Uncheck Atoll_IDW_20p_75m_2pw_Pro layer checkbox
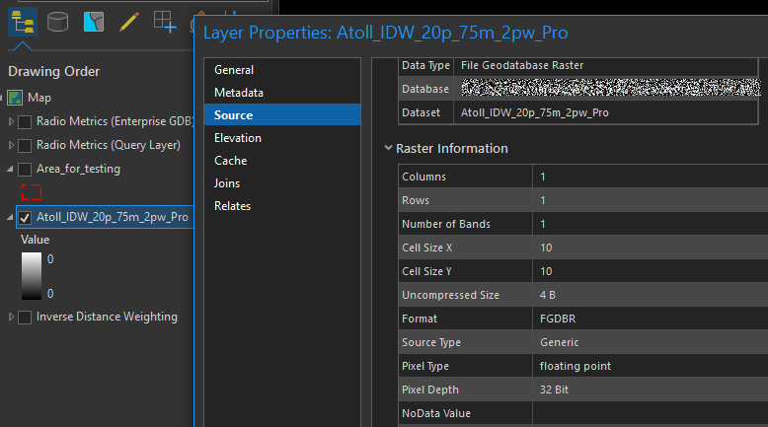Image resolution: width=768 pixels, height=427 pixels. click(25, 217)
